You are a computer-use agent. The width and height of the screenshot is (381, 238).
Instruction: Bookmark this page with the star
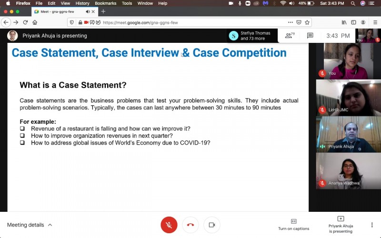307,22
